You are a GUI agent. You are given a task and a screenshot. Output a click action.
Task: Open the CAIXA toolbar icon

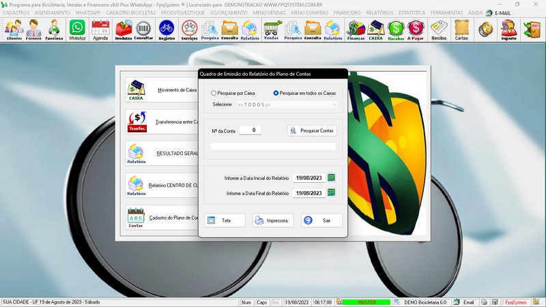[375, 30]
